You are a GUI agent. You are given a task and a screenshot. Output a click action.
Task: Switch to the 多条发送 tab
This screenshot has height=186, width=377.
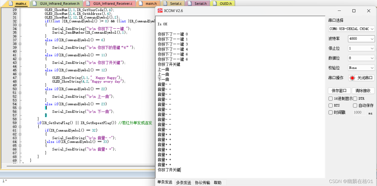(x=184, y=182)
